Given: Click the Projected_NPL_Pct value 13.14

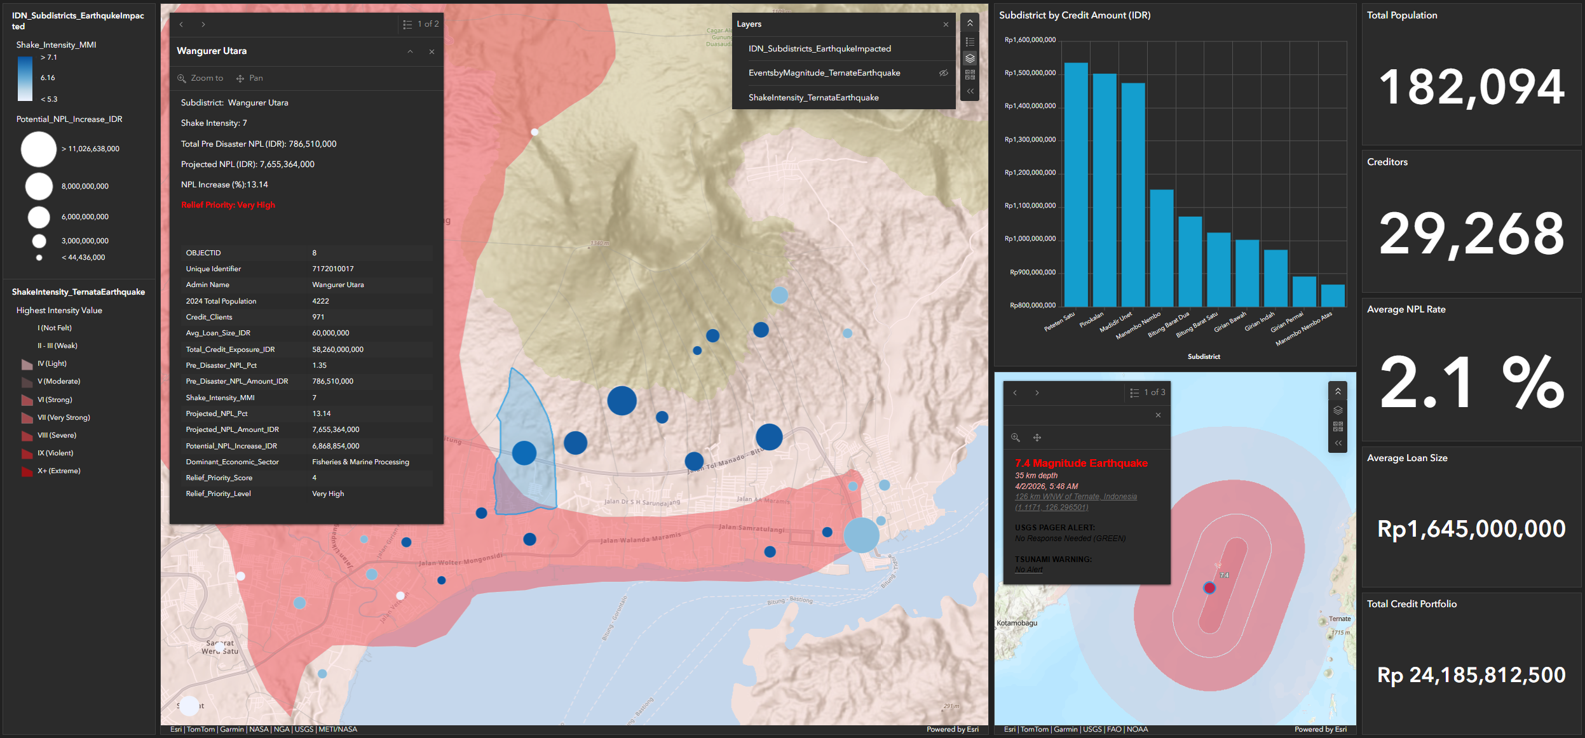Looking at the screenshot, I should click(321, 414).
